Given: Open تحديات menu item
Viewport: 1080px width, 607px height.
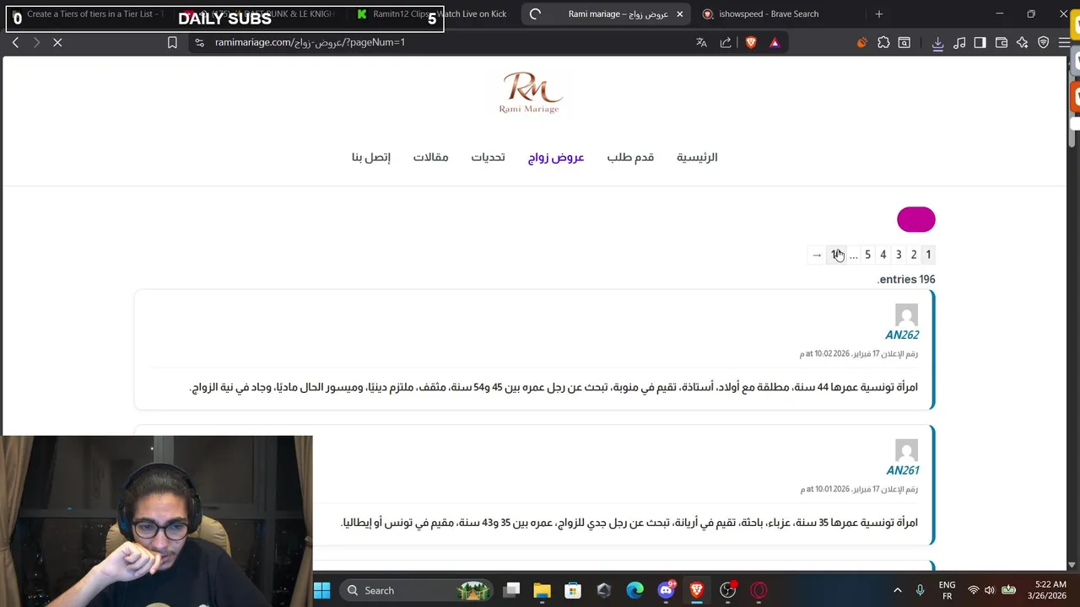Looking at the screenshot, I should 488,158.
